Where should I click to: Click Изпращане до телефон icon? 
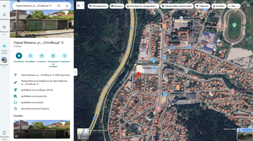click(53, 56)
